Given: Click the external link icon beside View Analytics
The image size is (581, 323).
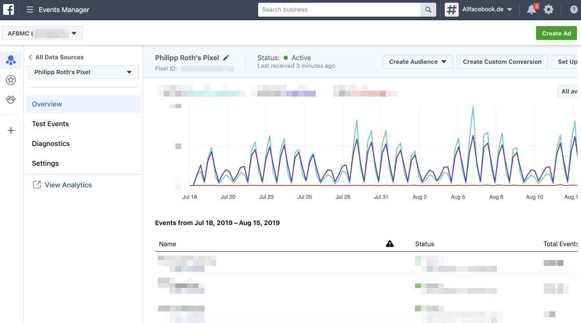Looking at the screenshot, I should click(x=37, y=185).
